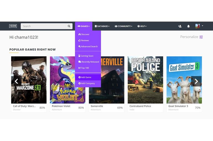
Task: Click the 69% Somerville rating
Action: 120,108
